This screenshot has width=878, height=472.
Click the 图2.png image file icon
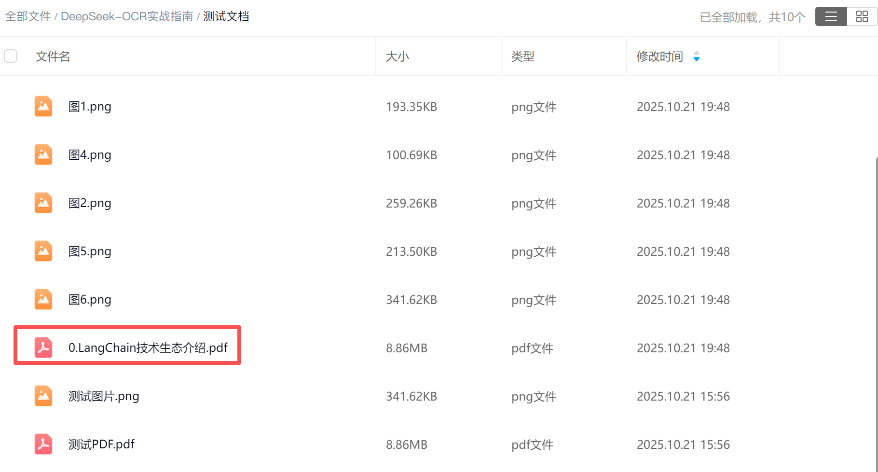coord(43,203)
